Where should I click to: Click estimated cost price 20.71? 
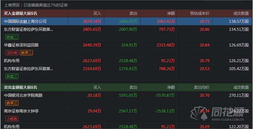pyautogui.click(x=204, y=21)
